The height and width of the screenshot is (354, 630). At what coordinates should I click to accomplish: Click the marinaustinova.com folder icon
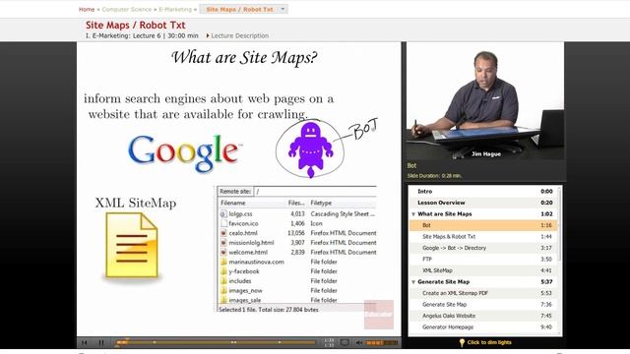[223, 262]
